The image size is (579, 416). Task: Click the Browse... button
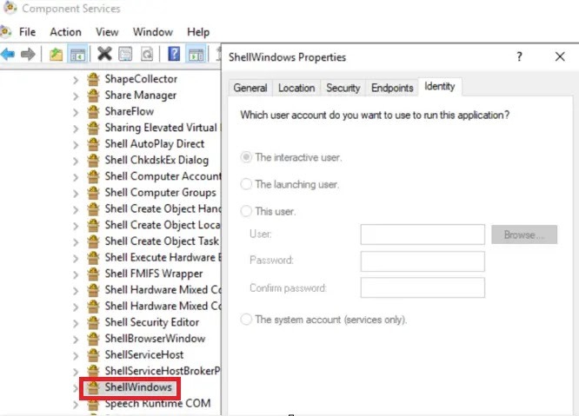(524, 234)
